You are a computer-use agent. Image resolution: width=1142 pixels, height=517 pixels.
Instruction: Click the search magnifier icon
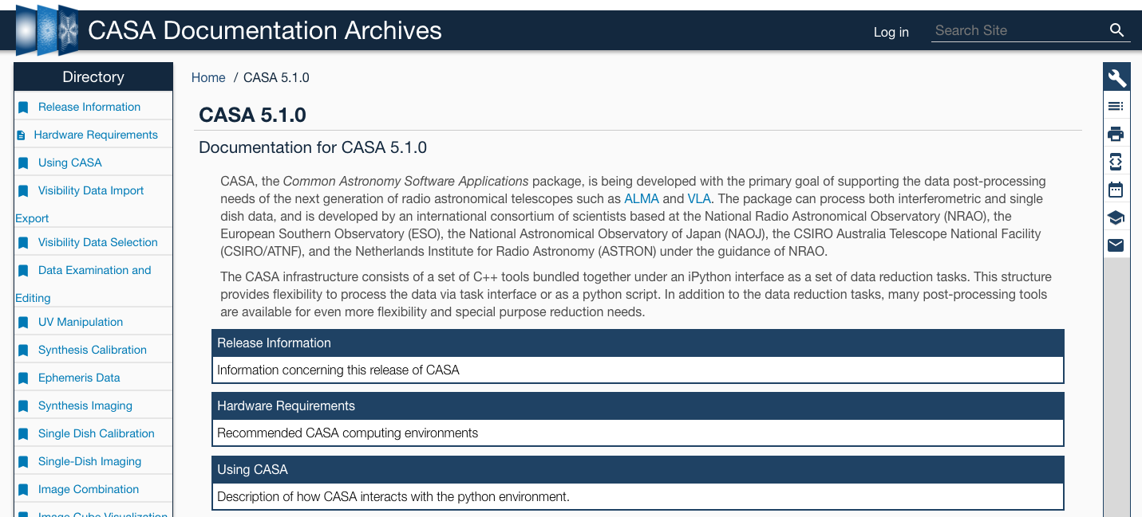point(1116,30)
